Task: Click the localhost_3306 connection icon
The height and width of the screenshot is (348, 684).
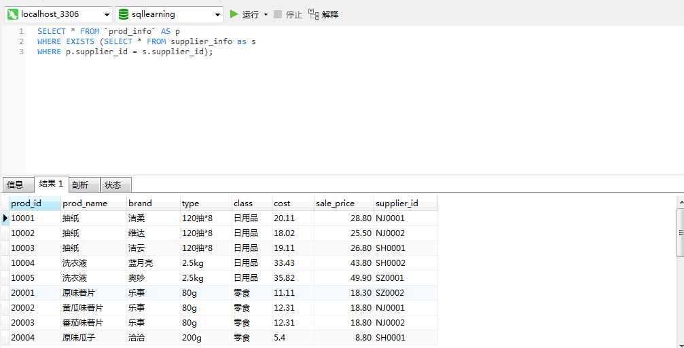Action: [x=13, y=14]
